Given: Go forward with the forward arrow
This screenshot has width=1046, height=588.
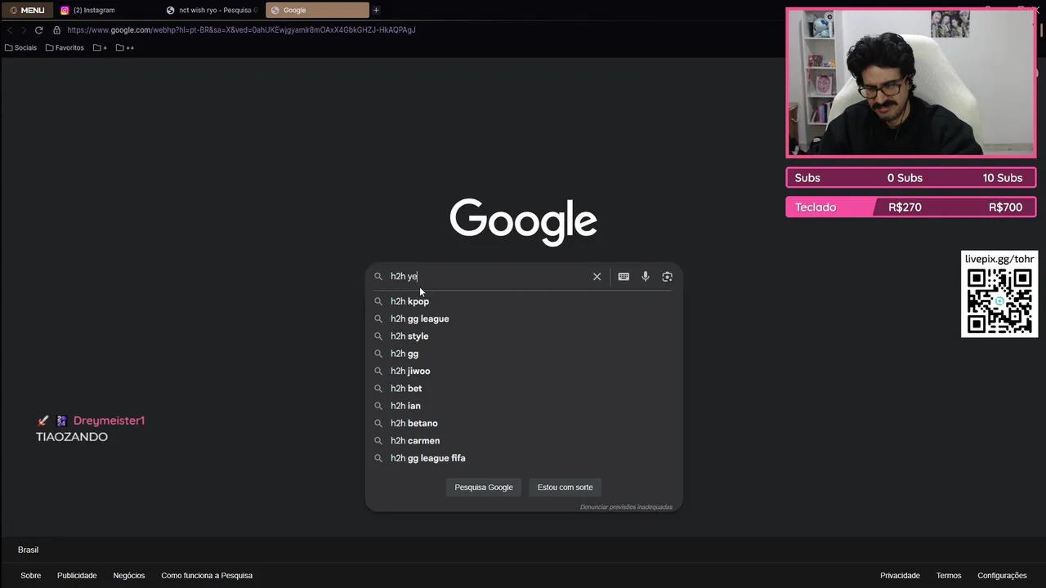Looking at the screenshot, I should tap(24, 30).
